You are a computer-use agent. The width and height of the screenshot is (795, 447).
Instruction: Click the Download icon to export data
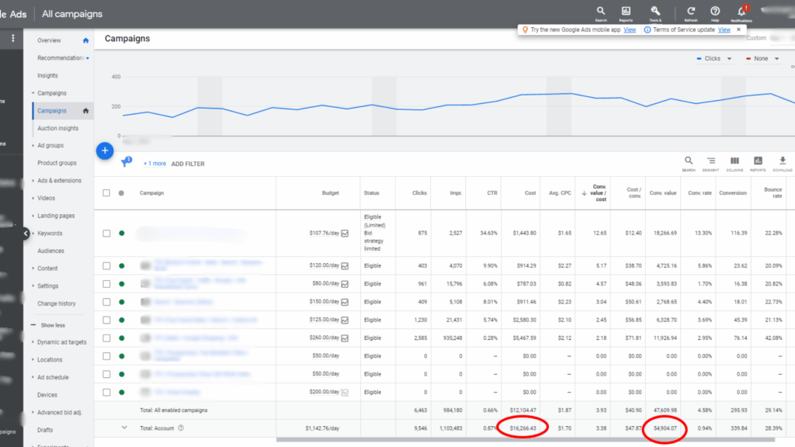[x=783, y=158]
